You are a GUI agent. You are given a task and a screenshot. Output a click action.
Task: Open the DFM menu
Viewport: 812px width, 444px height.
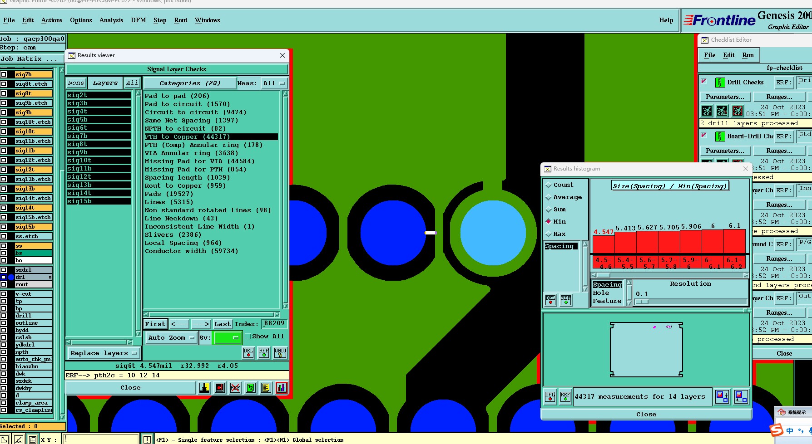(139, 20)
